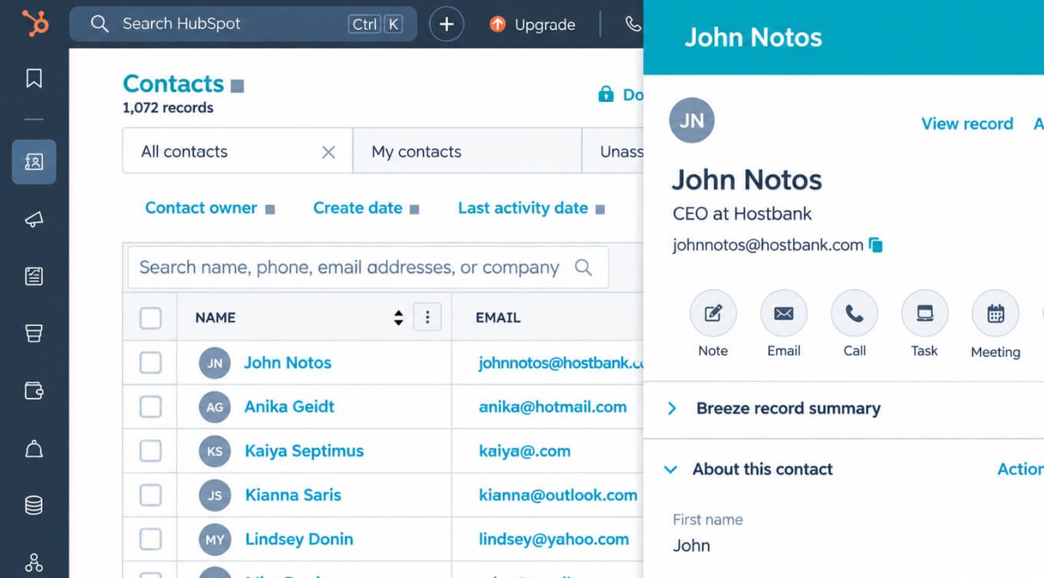Open John Notos contact name link

click(288, 363)
